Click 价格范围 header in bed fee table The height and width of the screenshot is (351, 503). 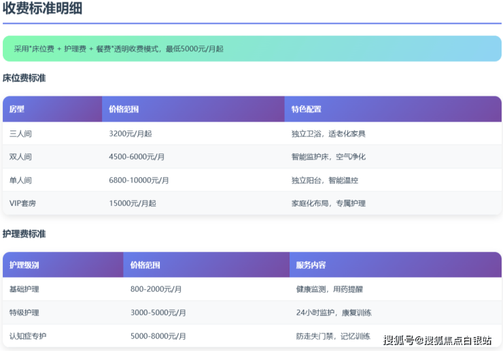[x=124, y=109]
